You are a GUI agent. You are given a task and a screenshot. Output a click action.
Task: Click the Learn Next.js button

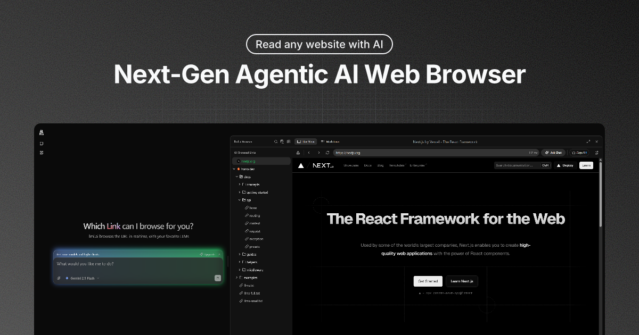point(462,281)
